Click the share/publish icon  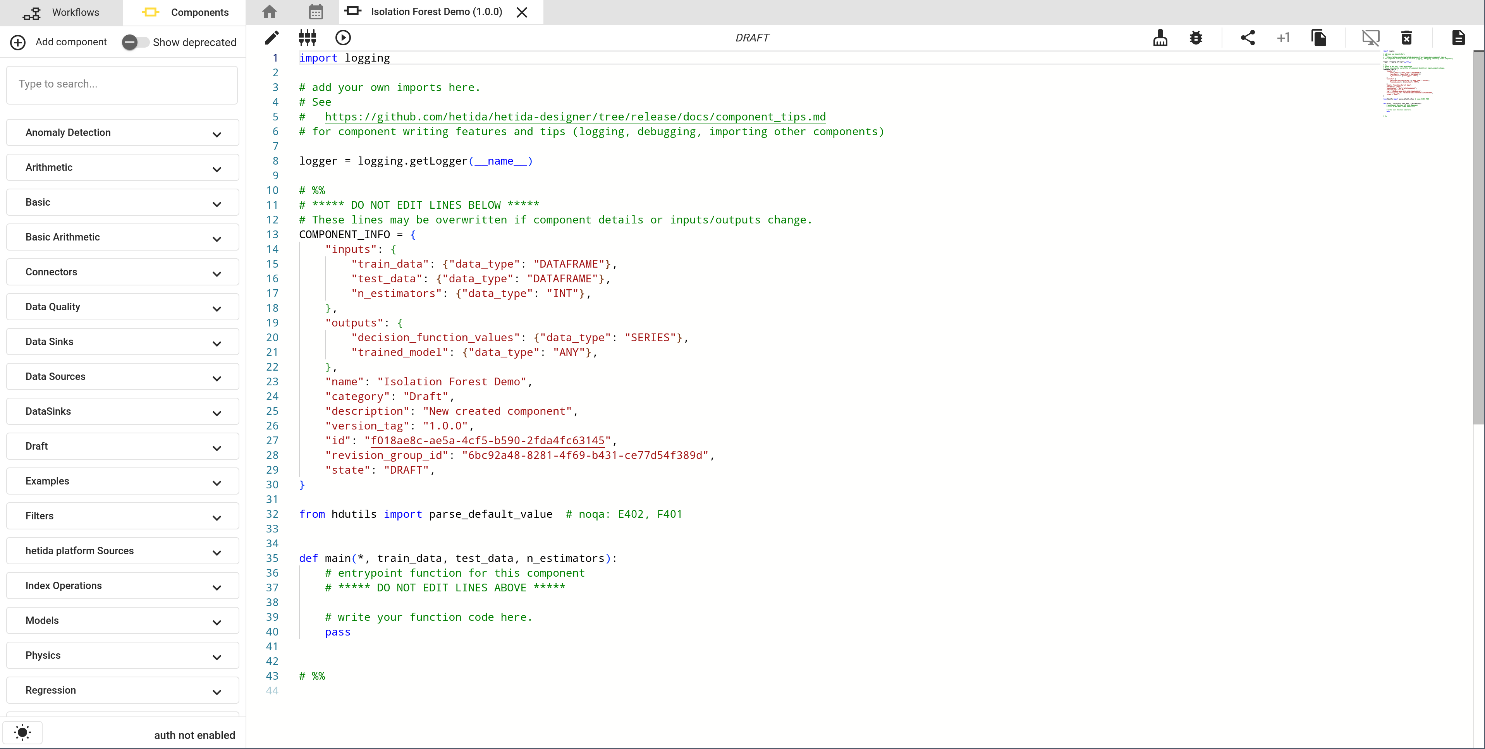point(1248,38)
